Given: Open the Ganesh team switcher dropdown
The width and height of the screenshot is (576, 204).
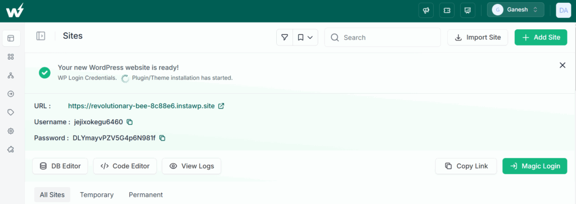Looking at the screenshot, I should pyautogui.click(x=515, y=10).
